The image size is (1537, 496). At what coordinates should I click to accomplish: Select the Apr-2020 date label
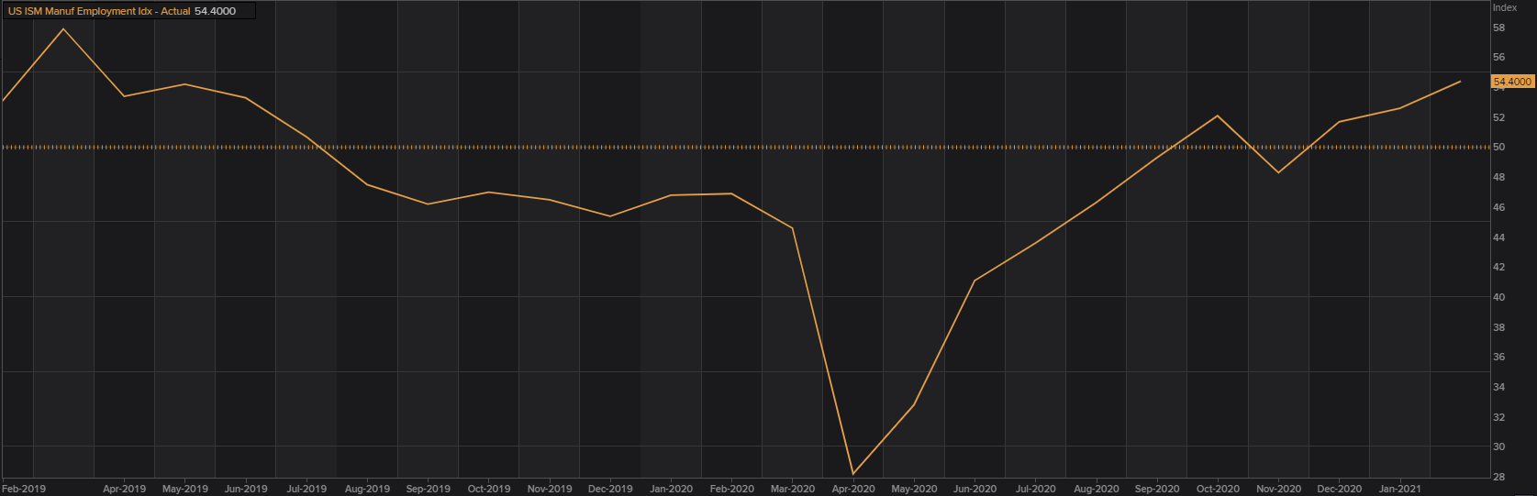coord(853,489)
